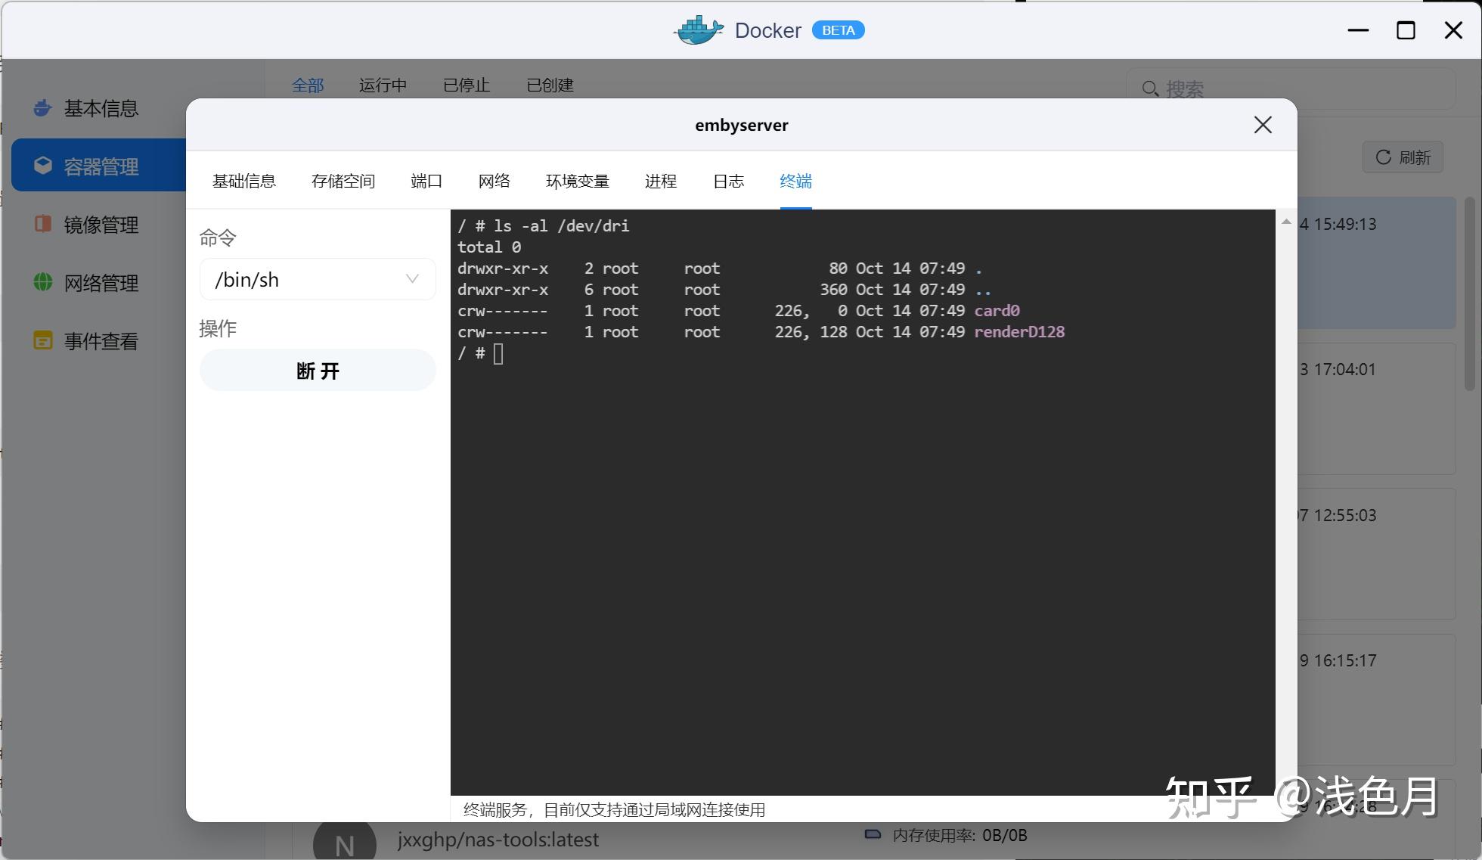Click the 刷新 refresh button
This screenshot has width=1482, height=860.
1403,157
